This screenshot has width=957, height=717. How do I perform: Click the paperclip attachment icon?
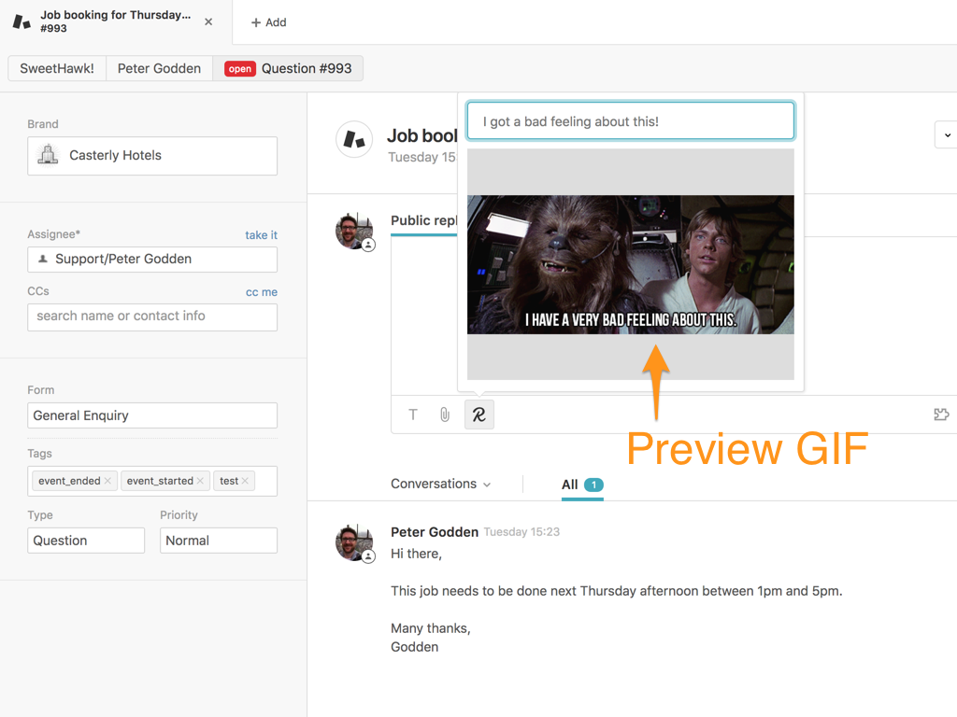[445, 415]
